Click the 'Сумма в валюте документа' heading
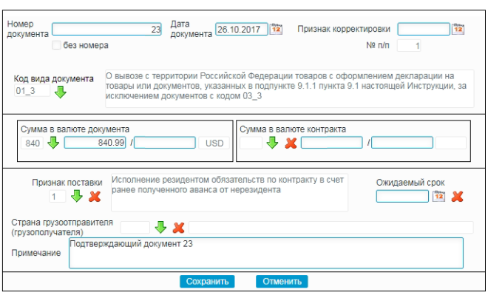488x295 pixels. 75,129
